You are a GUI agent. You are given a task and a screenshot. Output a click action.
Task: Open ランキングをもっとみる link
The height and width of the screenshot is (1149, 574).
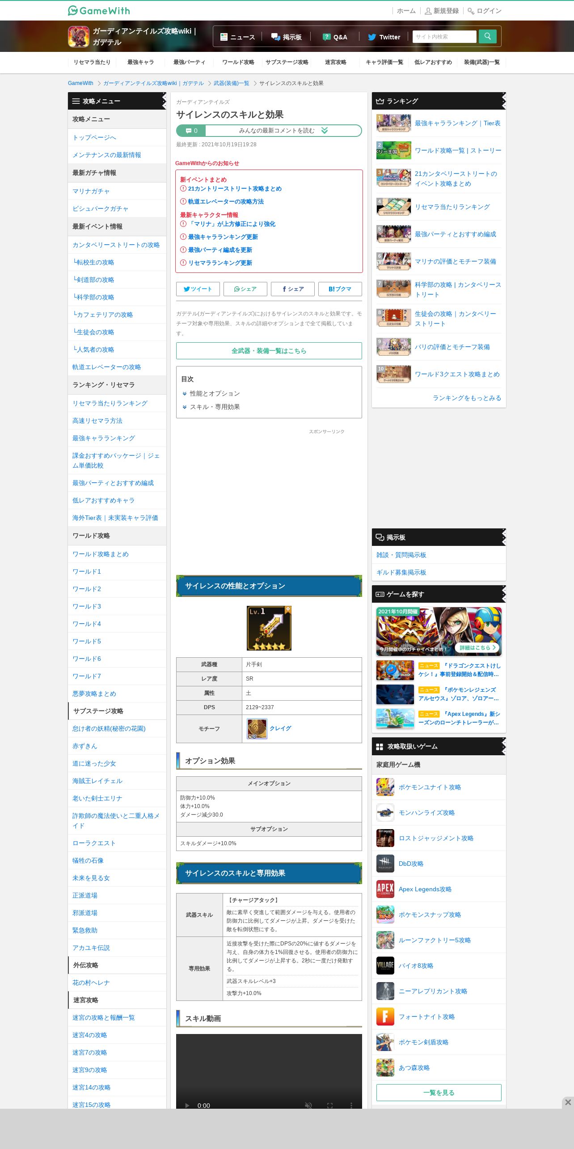467,398
